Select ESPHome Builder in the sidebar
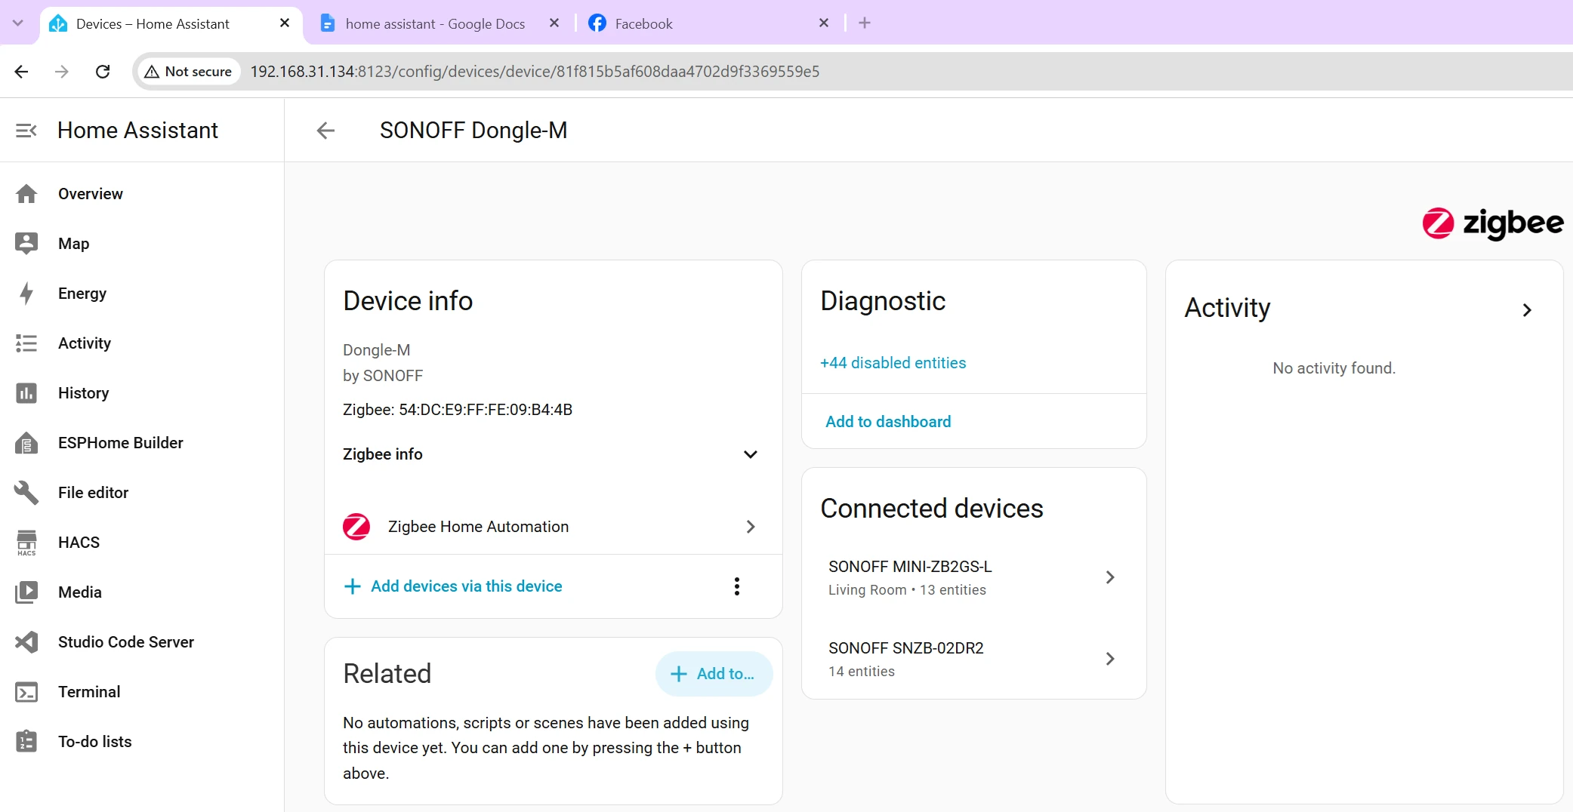Image resolution: width=1573 pixels, height=812 pixels. pos(142,443)
